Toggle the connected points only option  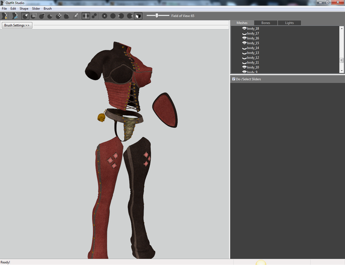tap(94, 16)
